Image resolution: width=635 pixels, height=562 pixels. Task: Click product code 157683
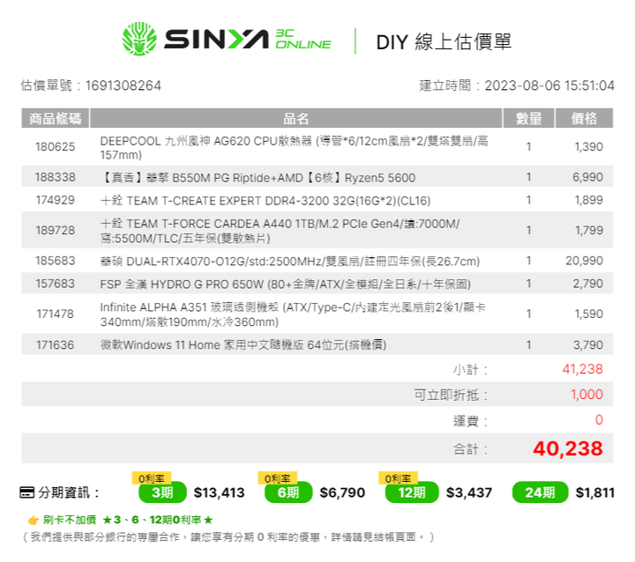point(55,284)
